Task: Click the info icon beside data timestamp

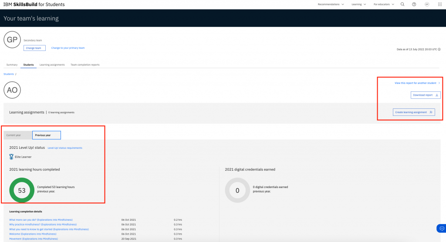Action: tap(439, 49)
